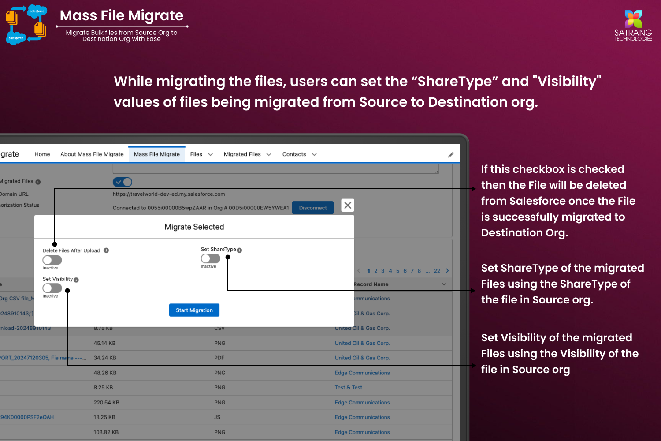661x441 pixels.
Task: Click the 48.26 KB size cell
Action: tap(105, 373)
